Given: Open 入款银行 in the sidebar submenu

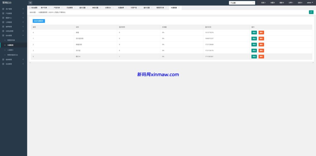Looking at the screenshot, I should (10, 50).
